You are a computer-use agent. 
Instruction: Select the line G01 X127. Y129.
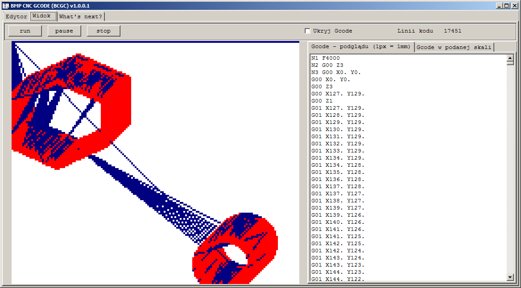pos(338,108)
